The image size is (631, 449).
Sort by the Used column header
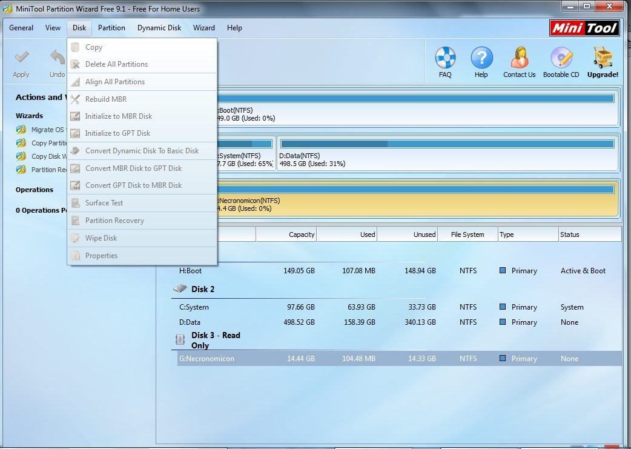(347, 234)
